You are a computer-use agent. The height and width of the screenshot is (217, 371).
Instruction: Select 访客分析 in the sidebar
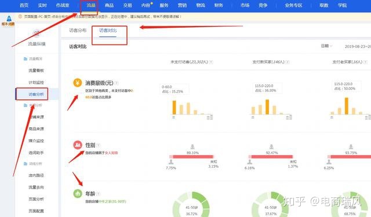coord(36,94)
